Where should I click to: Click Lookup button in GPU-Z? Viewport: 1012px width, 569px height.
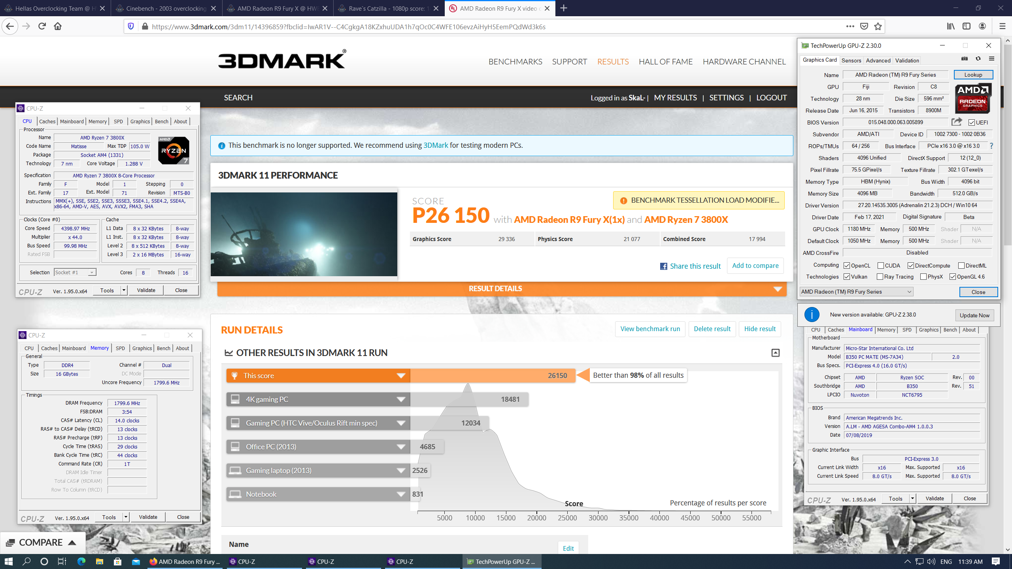(973, 75)
